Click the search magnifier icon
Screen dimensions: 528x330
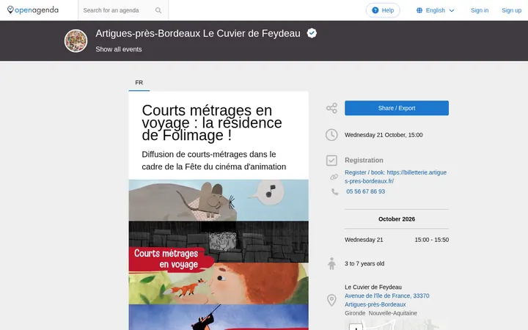coord(158,10)
